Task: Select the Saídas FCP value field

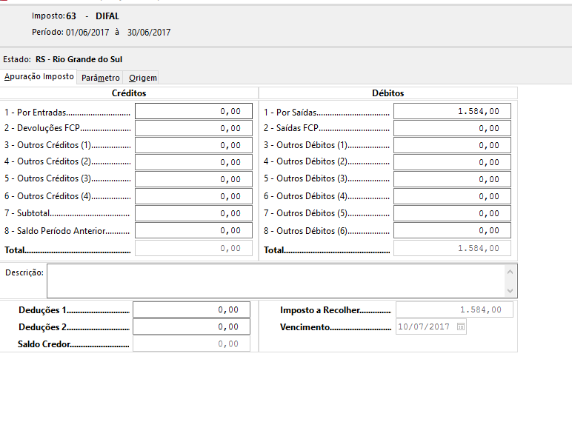Action: tap(453, 128)
